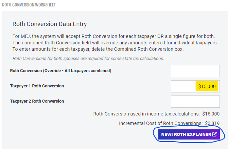Click the empty Taxpayer 2 Roth Conversion field

pos(195,101)
